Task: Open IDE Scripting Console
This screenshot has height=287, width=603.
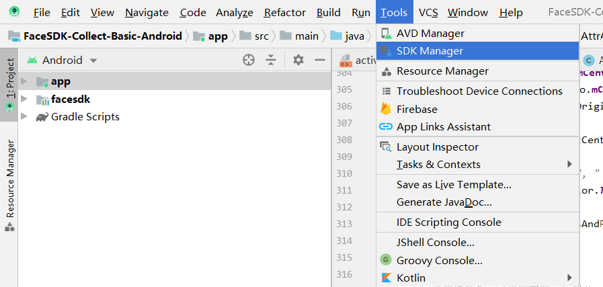Action: coord(477,222)
